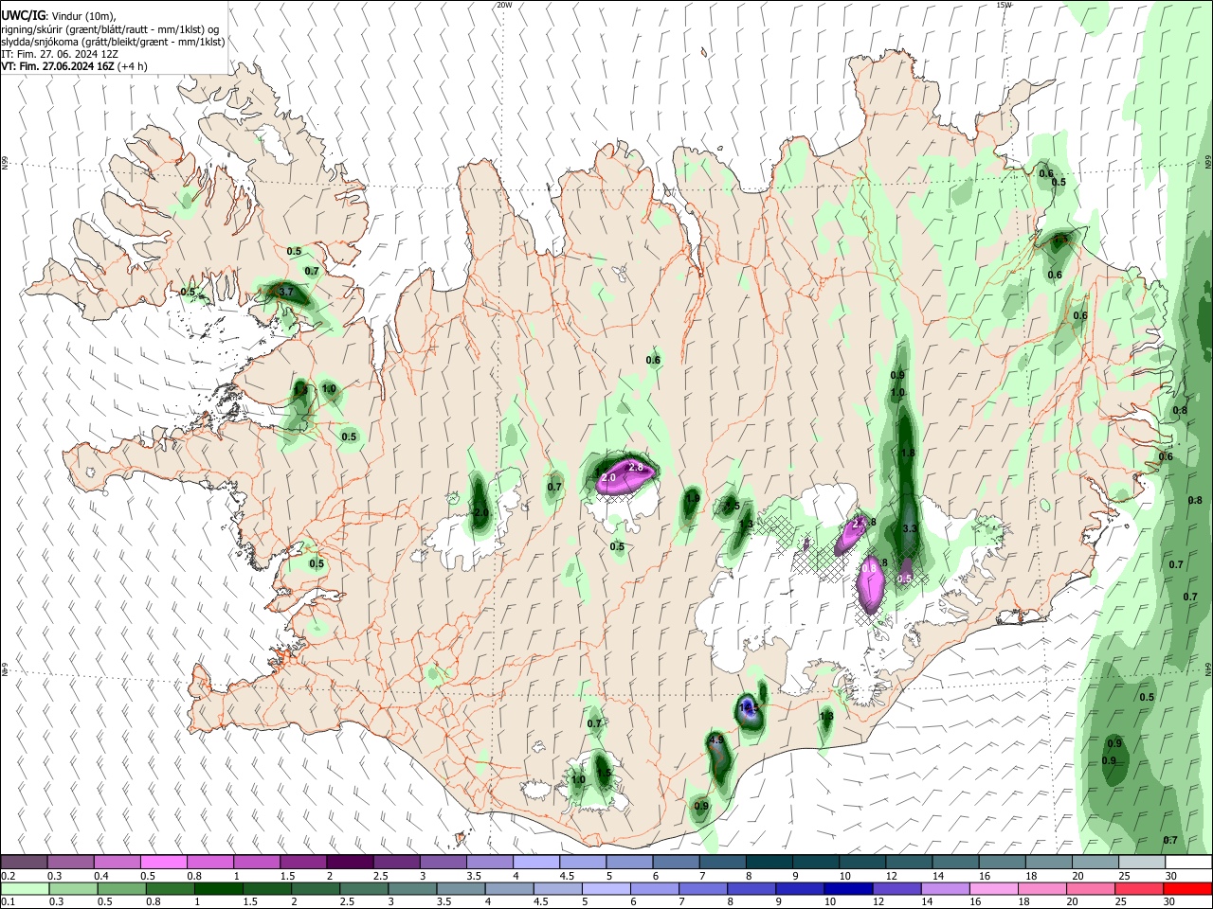Click the darkest green 1 swatch in the lower rain scale
Image resolution: width=1213 pixels, height=909 pixels.
pos(218,889)
